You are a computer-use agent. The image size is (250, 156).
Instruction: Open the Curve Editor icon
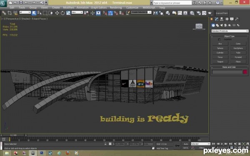pyautogui.click(x=180, y=13)
